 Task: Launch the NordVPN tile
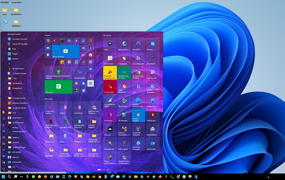pos(138,44)
